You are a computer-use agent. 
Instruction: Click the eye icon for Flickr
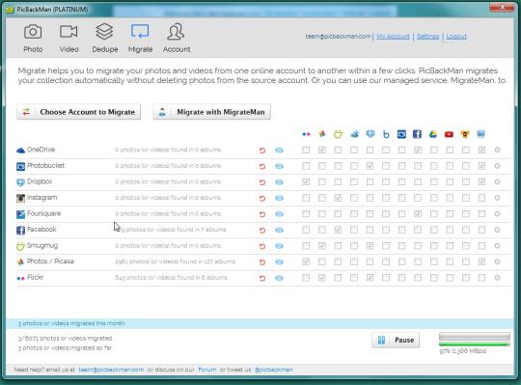279,278
